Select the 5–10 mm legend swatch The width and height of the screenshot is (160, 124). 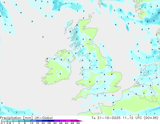(x=28, y=121)
